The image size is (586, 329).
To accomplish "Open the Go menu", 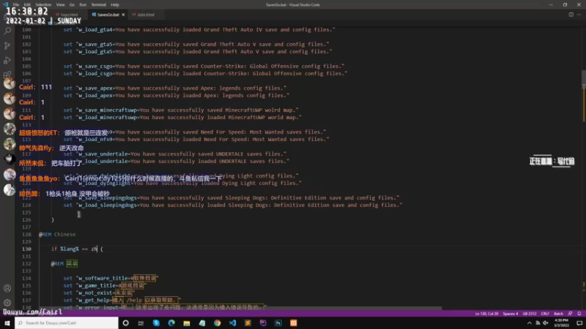I will (x=72, y=5).
